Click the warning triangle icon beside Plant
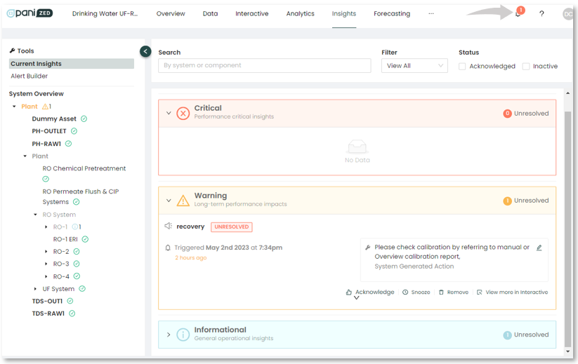 (x=45, y=107)
